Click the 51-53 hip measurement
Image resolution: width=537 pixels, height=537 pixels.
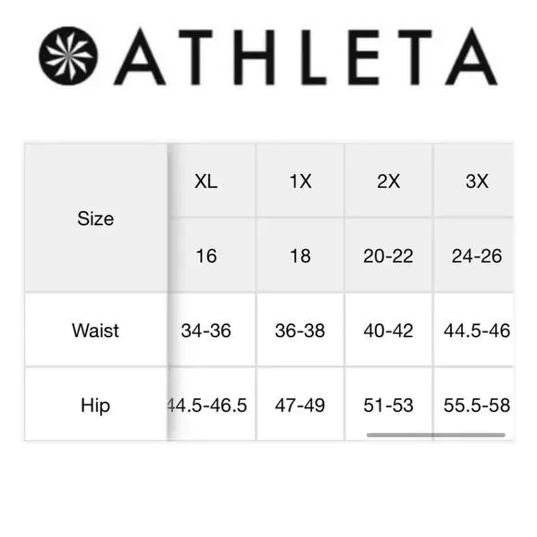click(x=389, y=406)
